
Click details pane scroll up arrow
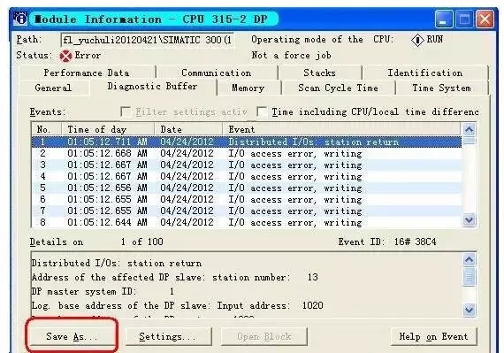pyautogui.click(x=470, y=259)
